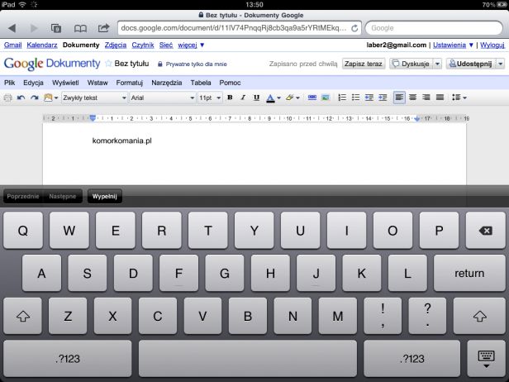This screenshot has height=382, width=509.
Task: Click the redo arrow icon
Action: (35, 98)
